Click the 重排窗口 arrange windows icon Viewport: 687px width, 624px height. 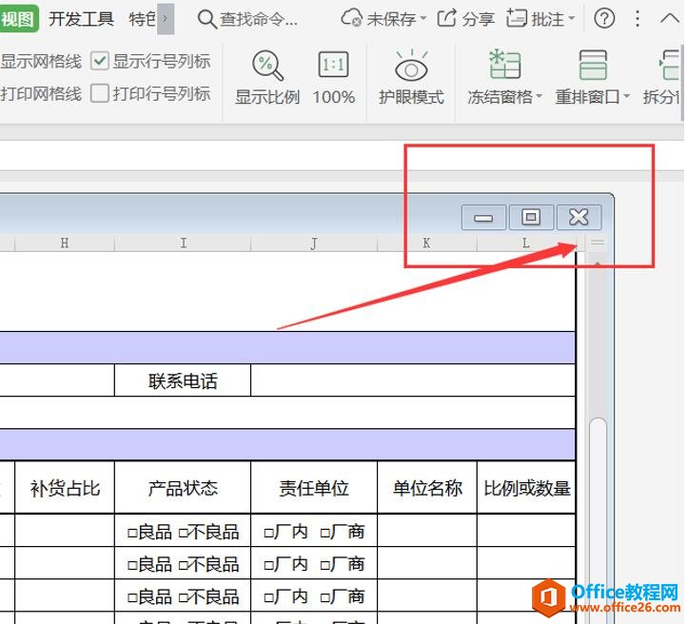pos(593,65)
